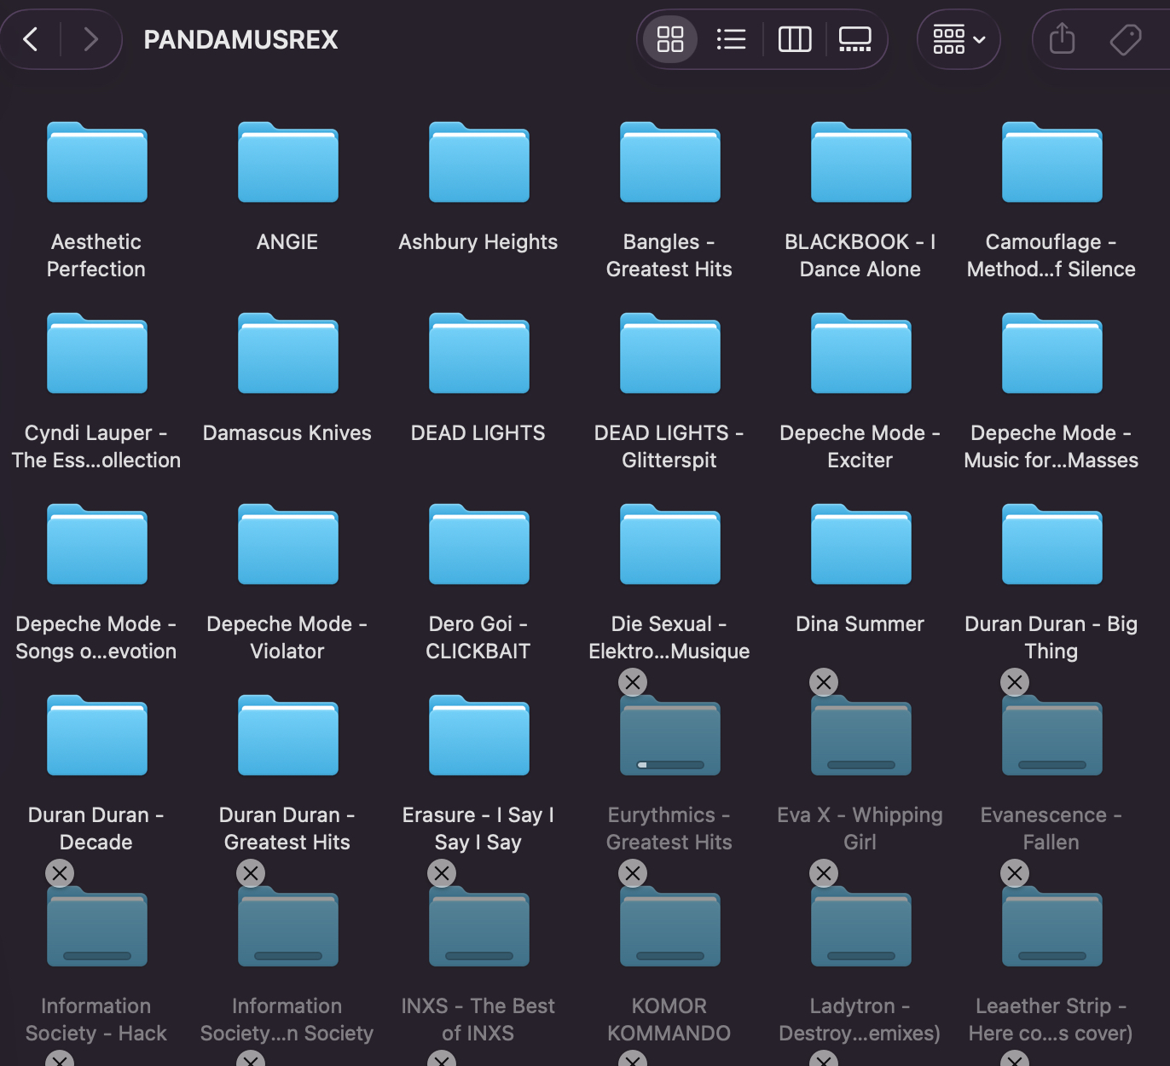Click the Share toolbar button
This screenshot has height=1066, width=1170.
pyautogui.click(x=1062, y=39)
